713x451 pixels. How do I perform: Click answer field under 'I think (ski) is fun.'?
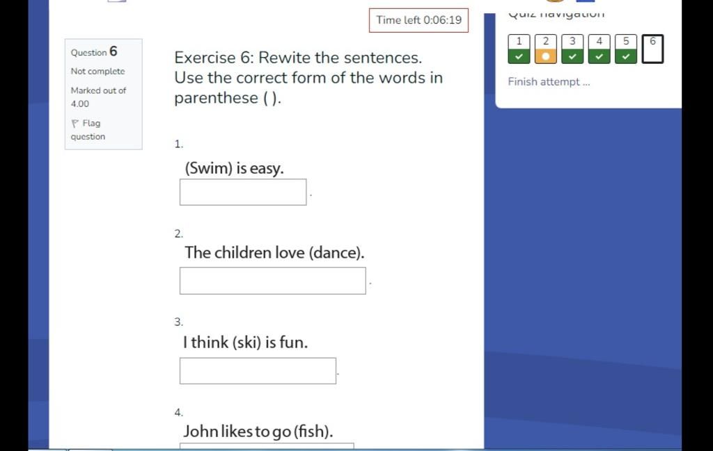258,370
